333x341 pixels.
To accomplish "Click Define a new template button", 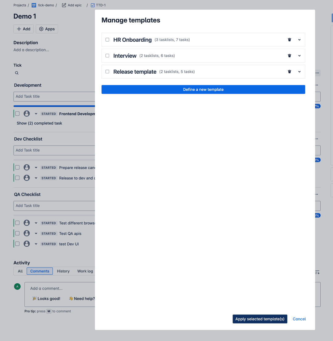I will pyautogui.click(x=203, y=89).
